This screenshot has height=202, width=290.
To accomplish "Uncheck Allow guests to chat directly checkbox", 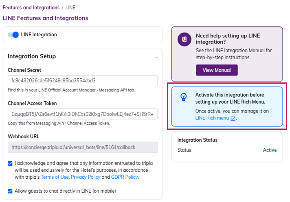I will (10, 191).
